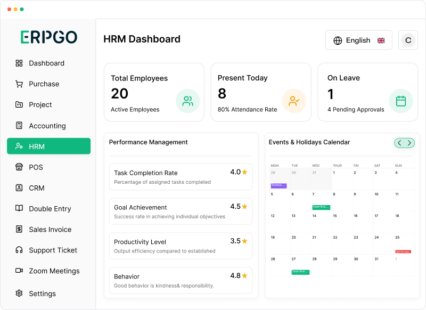Click the Behavior rating star icon
Viewport: 426px width, 310px height.
tap(244, 276)
